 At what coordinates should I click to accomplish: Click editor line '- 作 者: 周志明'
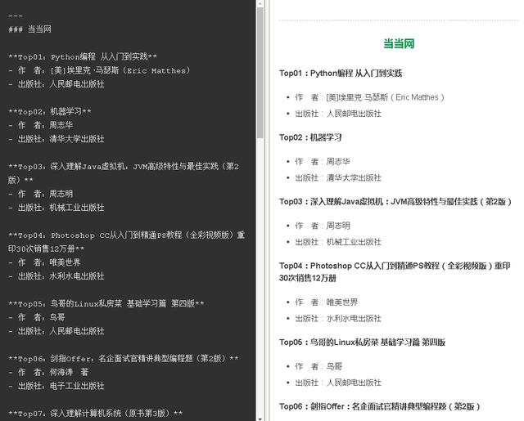pos(40,194)
